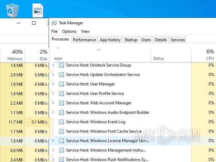Viewport: 216px width, 162px height.
Task: Switch to the Services tab
Action: 178,40
